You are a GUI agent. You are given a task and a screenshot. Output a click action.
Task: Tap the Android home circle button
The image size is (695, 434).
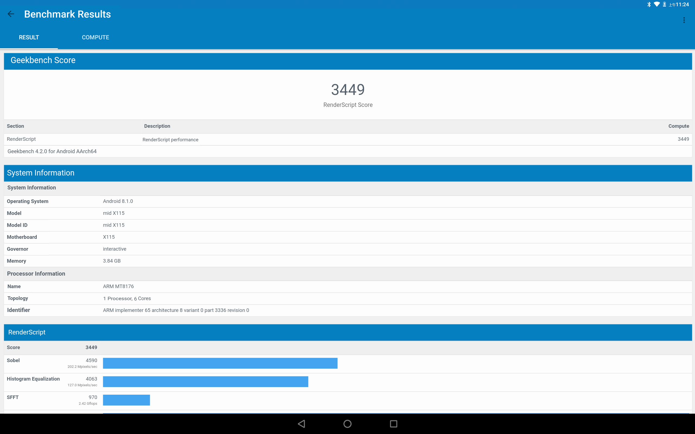347,424
